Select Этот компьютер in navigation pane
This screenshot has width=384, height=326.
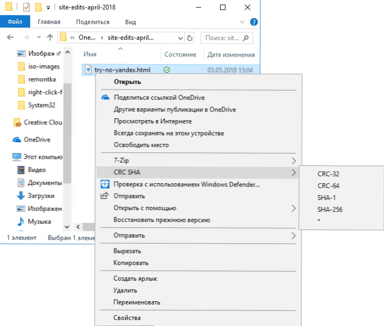tap(37, 157)
